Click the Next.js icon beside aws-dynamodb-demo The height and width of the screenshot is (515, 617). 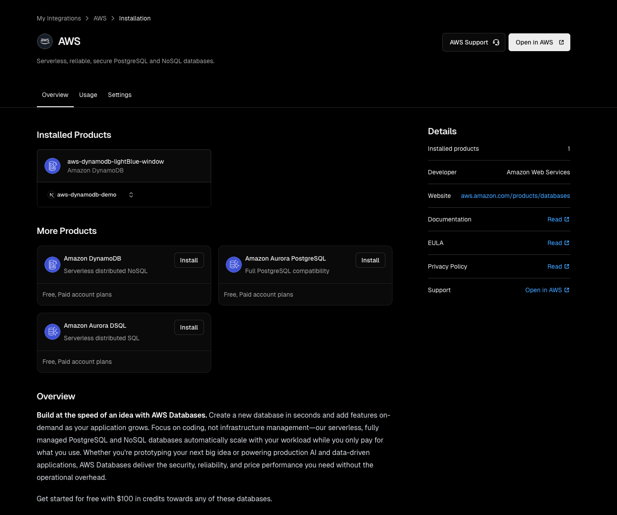click(52, 195)
